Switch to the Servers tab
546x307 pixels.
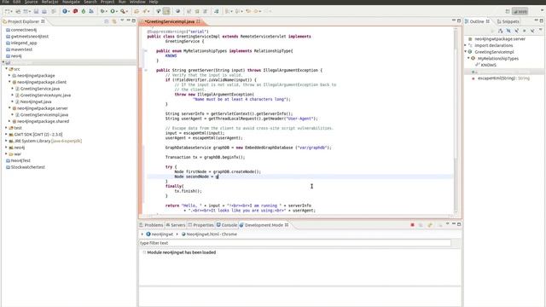[176, 225]
